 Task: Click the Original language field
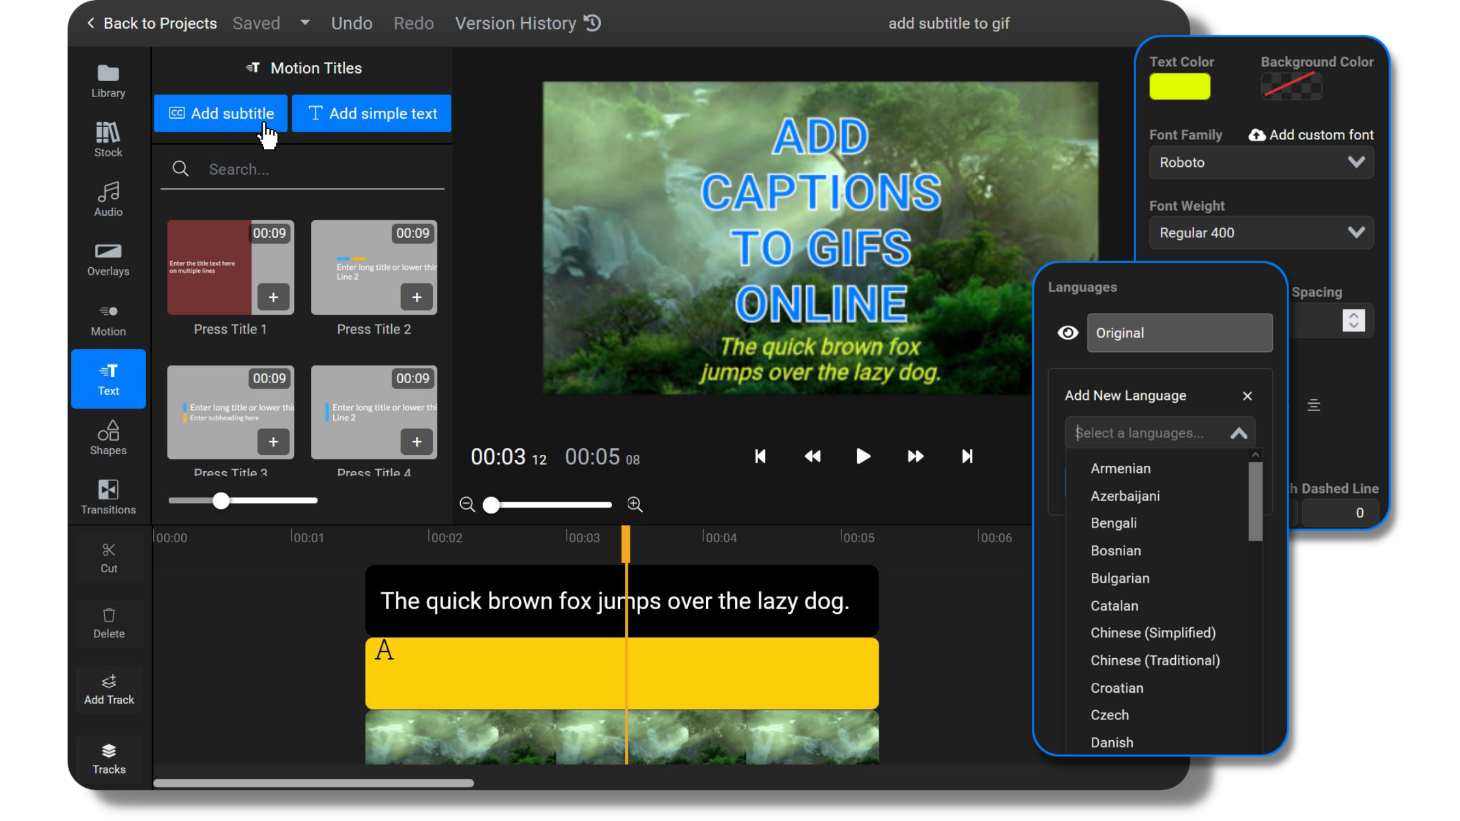[x=1180, y=333]
